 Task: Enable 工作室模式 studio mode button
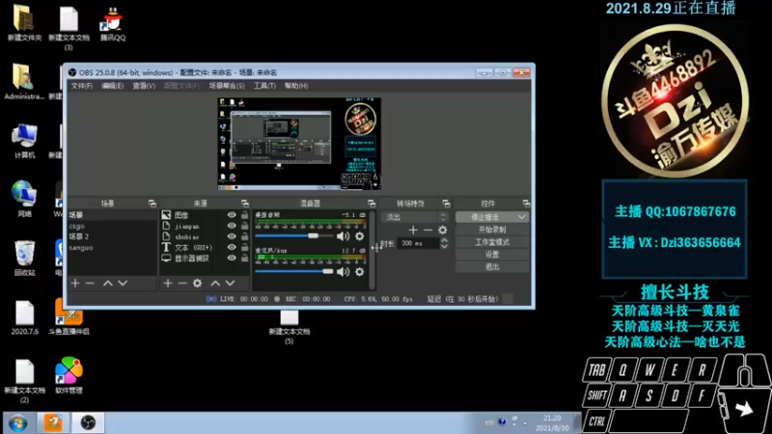click(492, 242)
